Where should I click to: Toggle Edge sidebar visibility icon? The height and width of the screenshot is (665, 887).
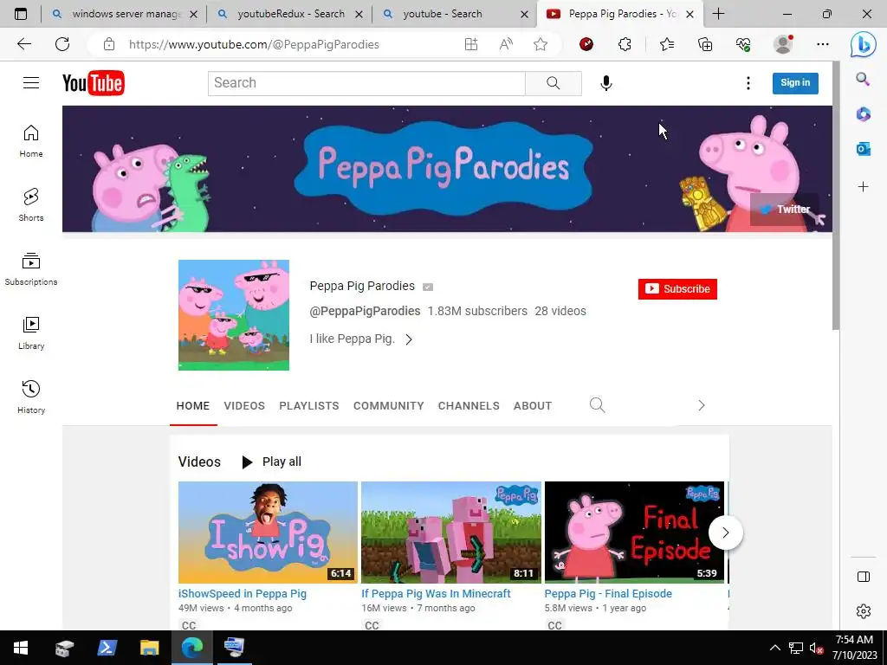(864, 577)
